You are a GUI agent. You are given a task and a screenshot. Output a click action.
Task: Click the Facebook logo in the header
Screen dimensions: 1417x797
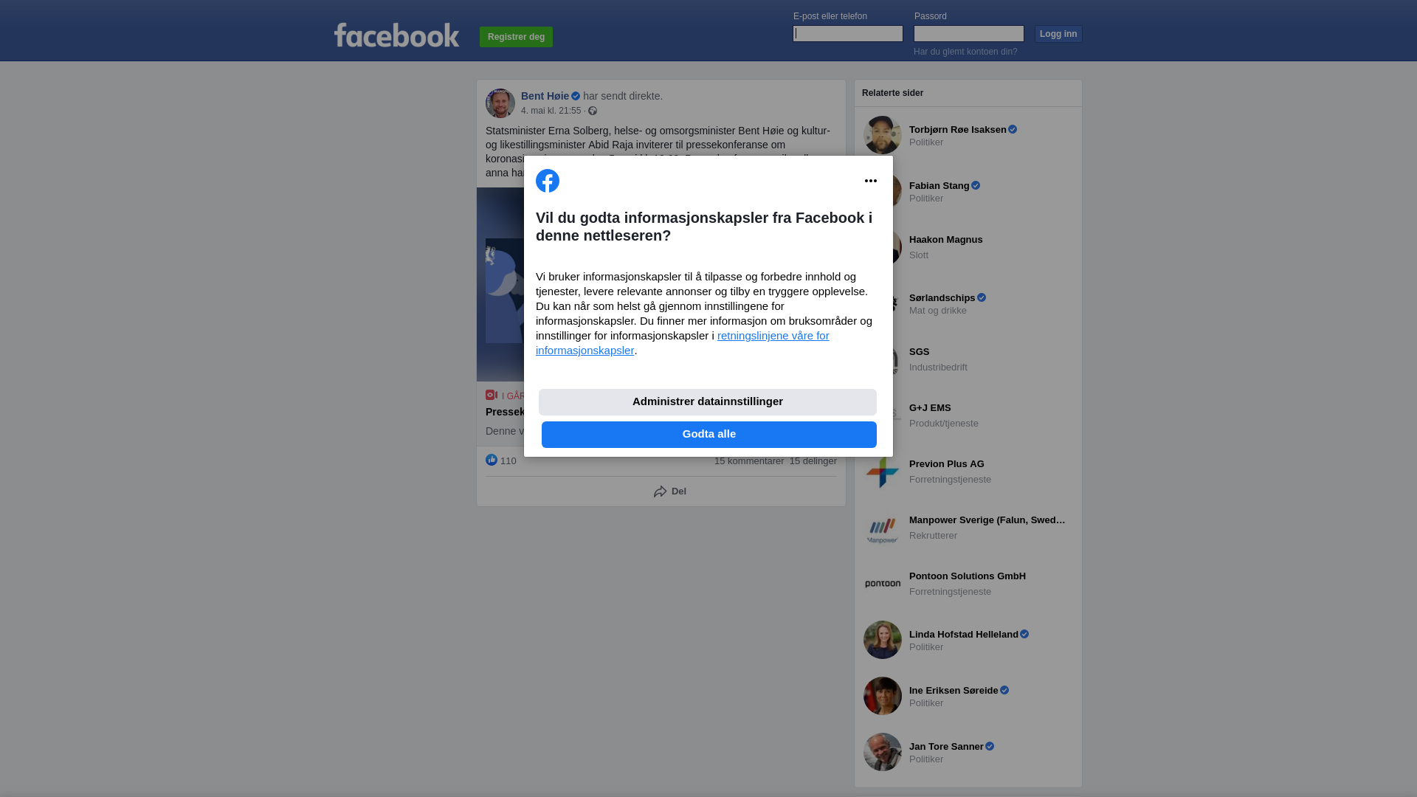(x=396, y=35)
